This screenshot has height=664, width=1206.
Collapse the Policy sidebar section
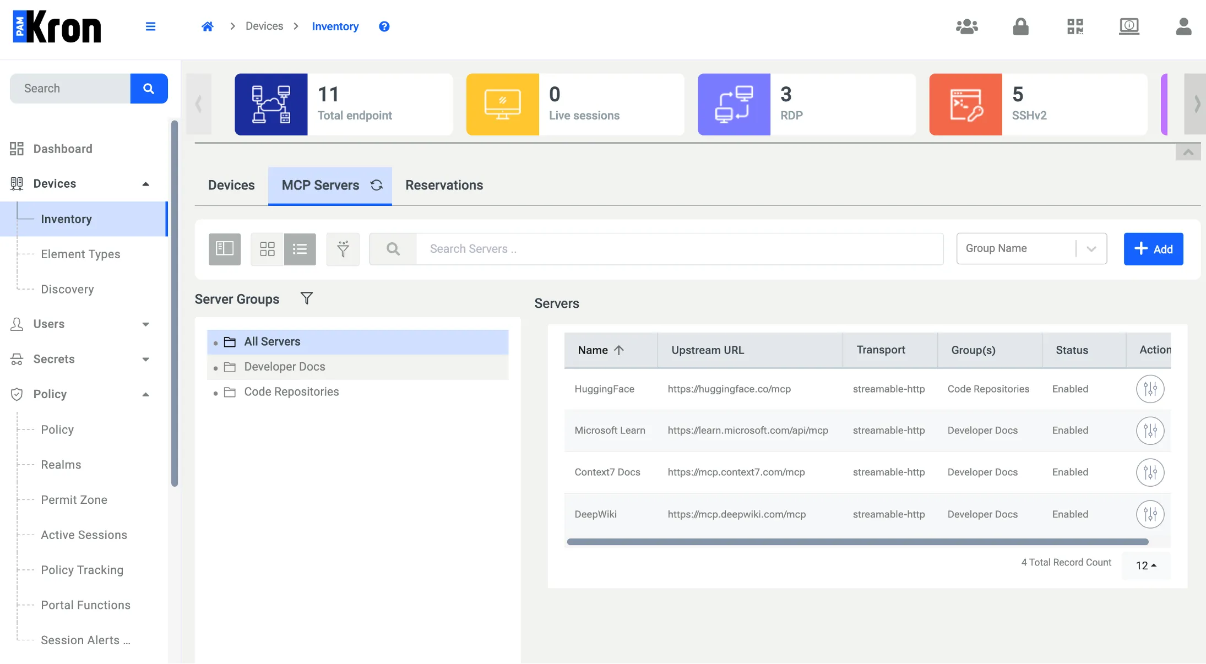[x=146, y=394]
